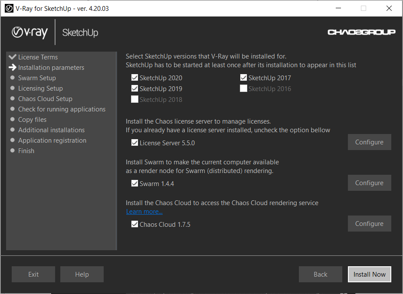Viewport: 403px width, 294px height.
Task: Click the disabled SketchUp 2018 checkbox
Action: tap(134, 99)
